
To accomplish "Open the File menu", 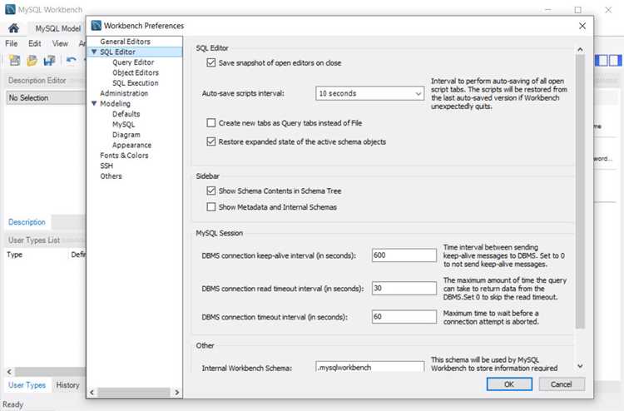I will point(11,43).
